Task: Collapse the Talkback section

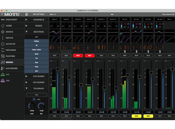Action: click(27, 88)
